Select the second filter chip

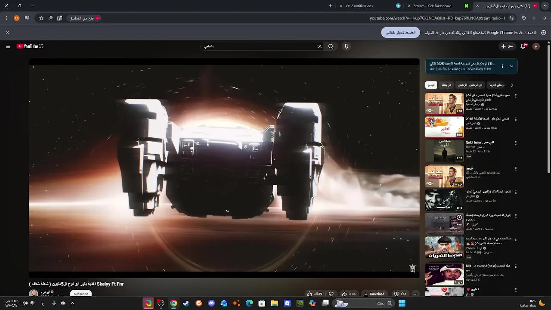point(446,85)
